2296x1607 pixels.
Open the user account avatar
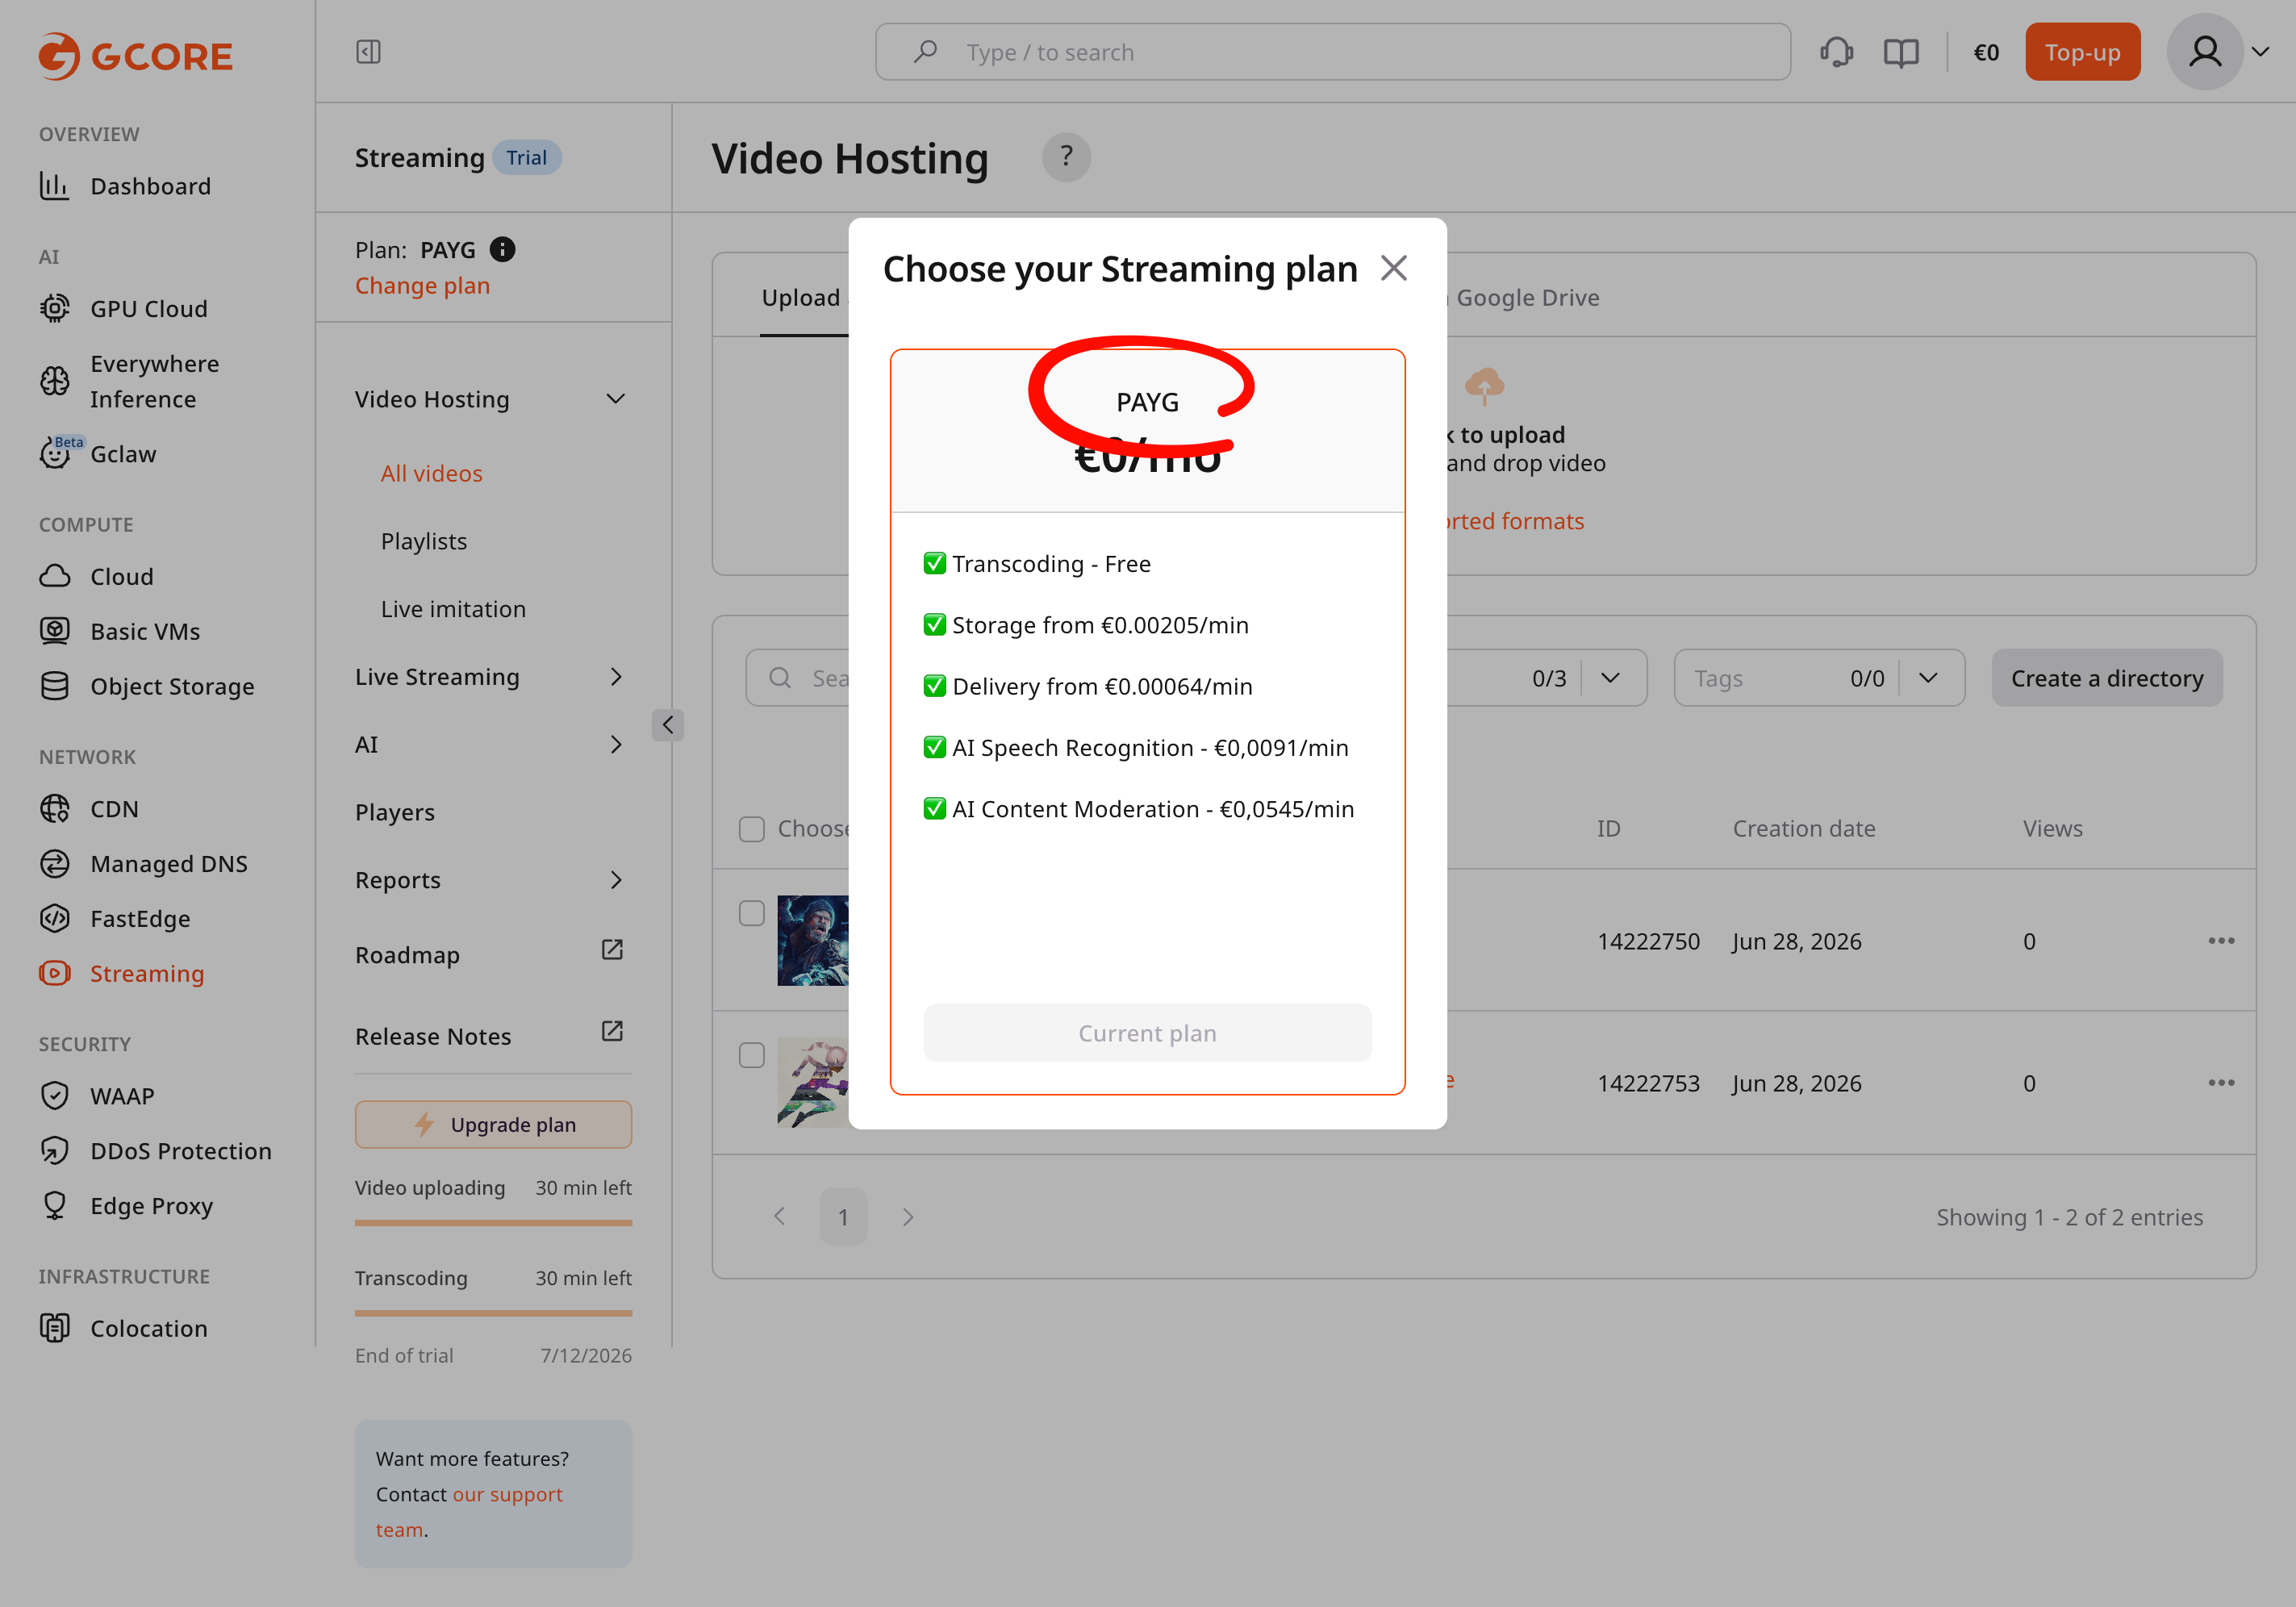[x=2204, y=52]
